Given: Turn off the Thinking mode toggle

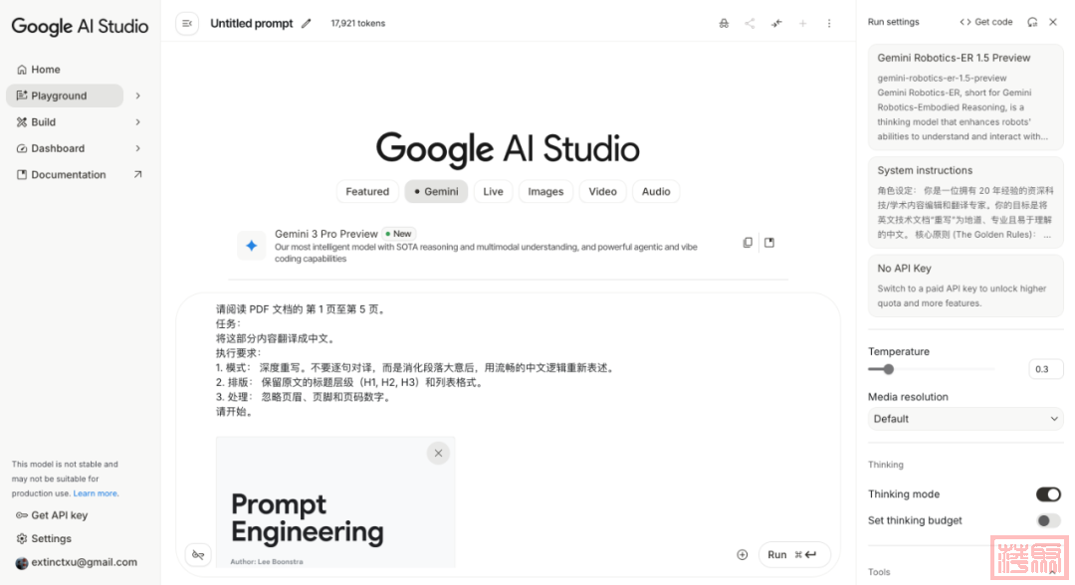Looking at the screenshot, I should pyautogui.click(x=1048, y=494).
